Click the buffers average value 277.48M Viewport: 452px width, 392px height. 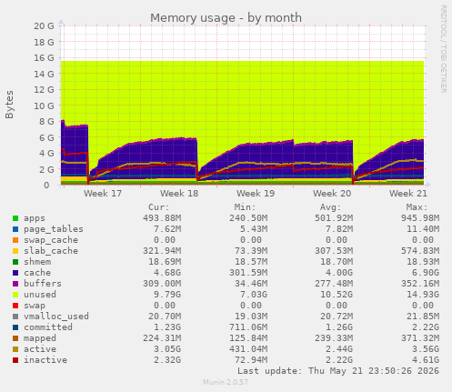[334, 284]
